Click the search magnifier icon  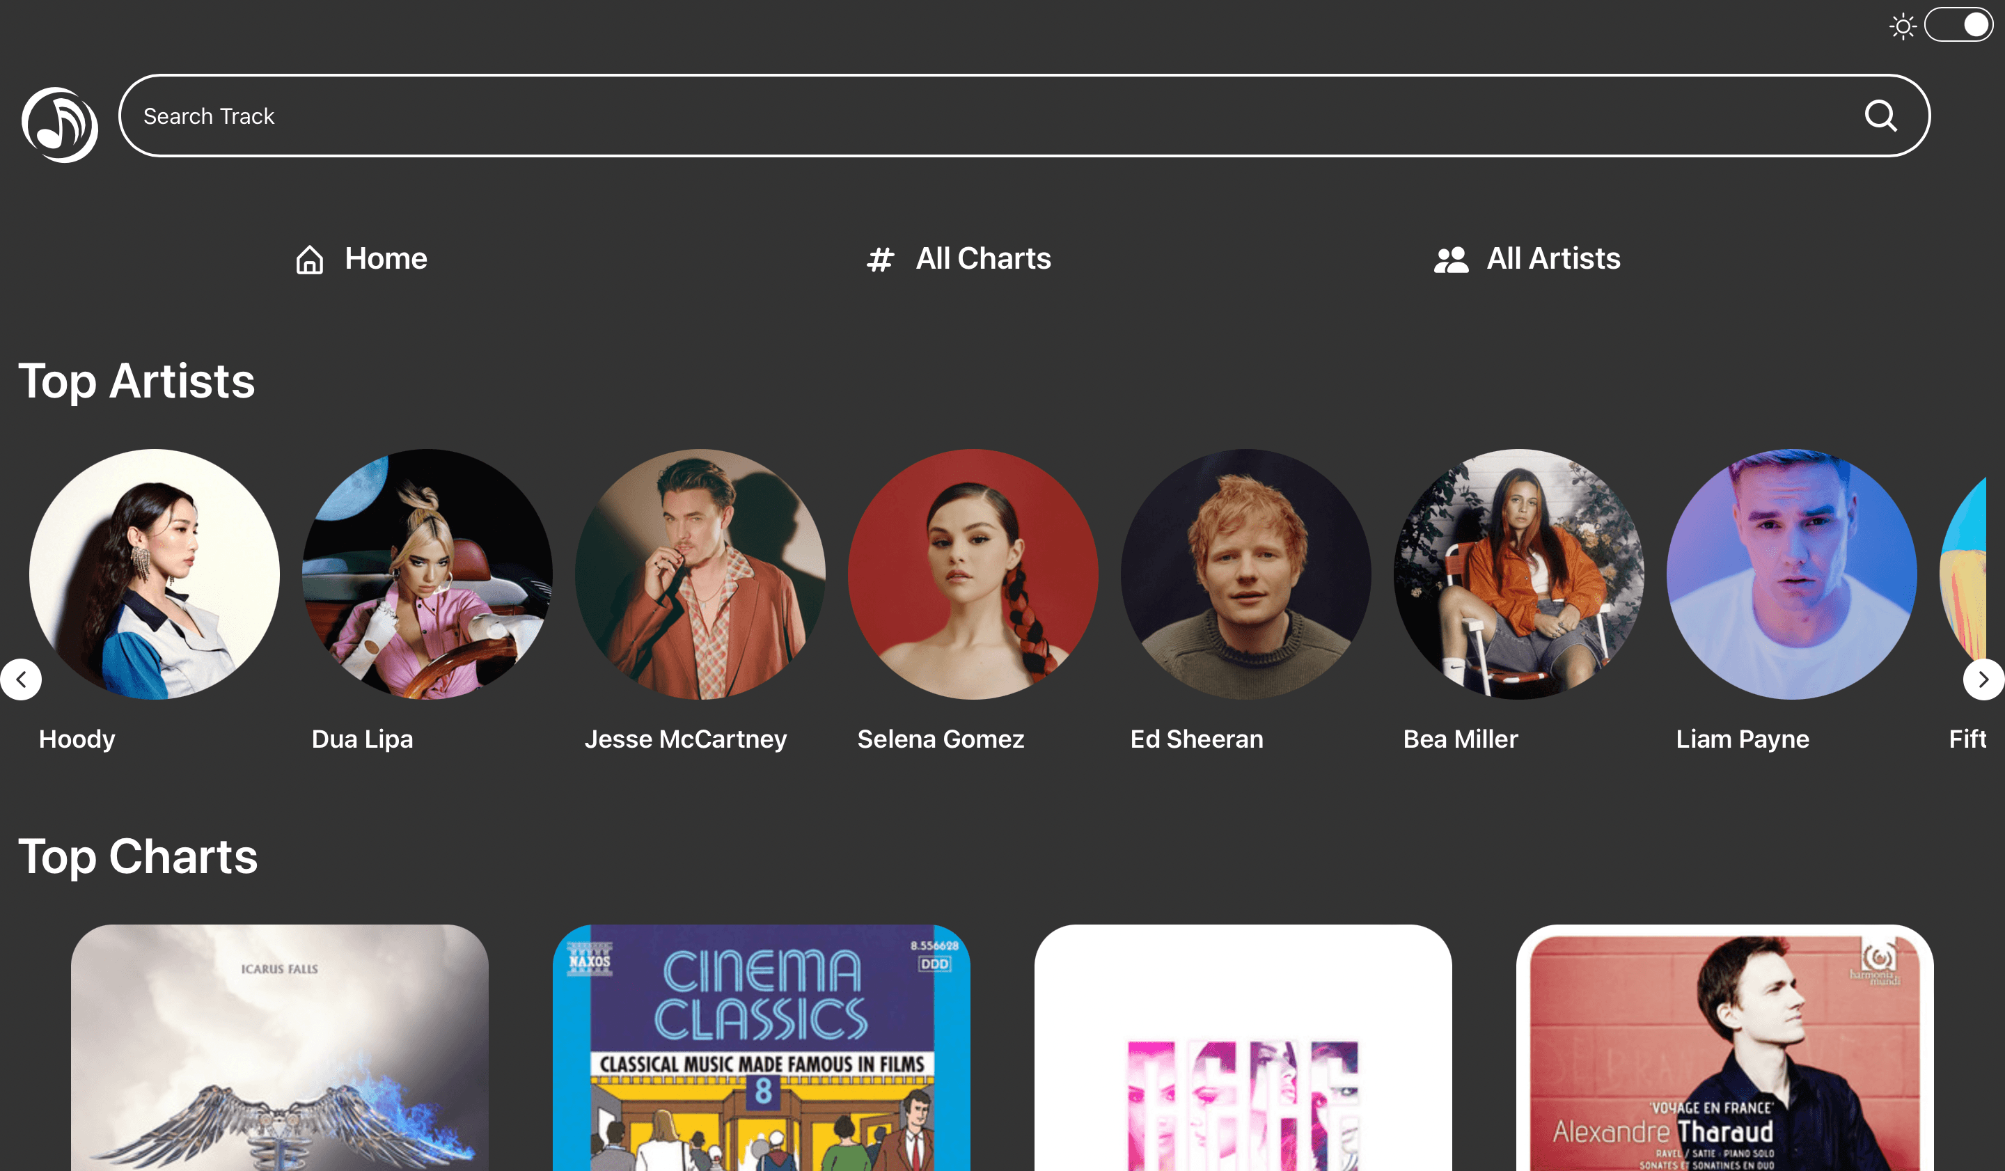coord(1881,116)
